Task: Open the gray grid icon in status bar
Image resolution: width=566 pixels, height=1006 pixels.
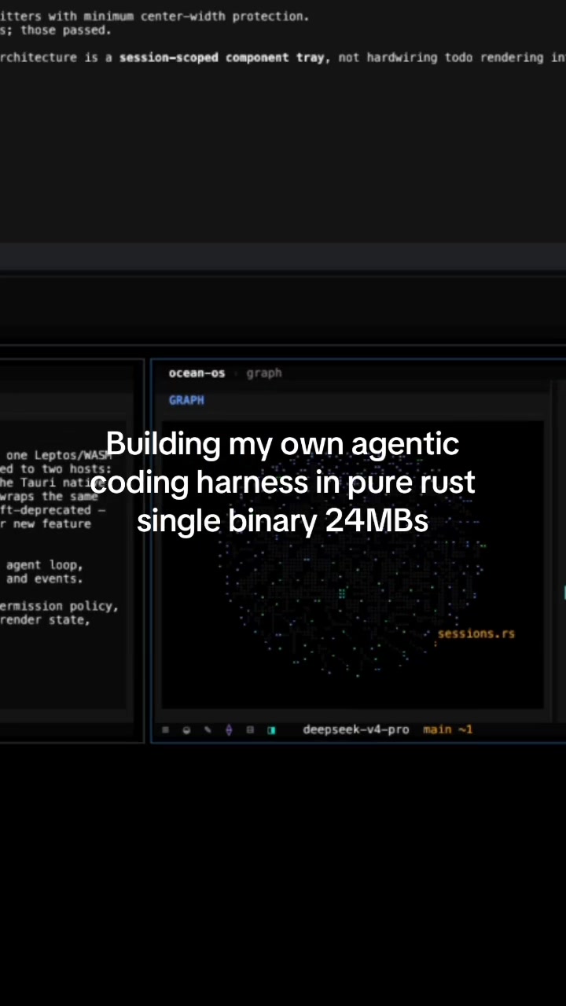Action: coord(250,729)
